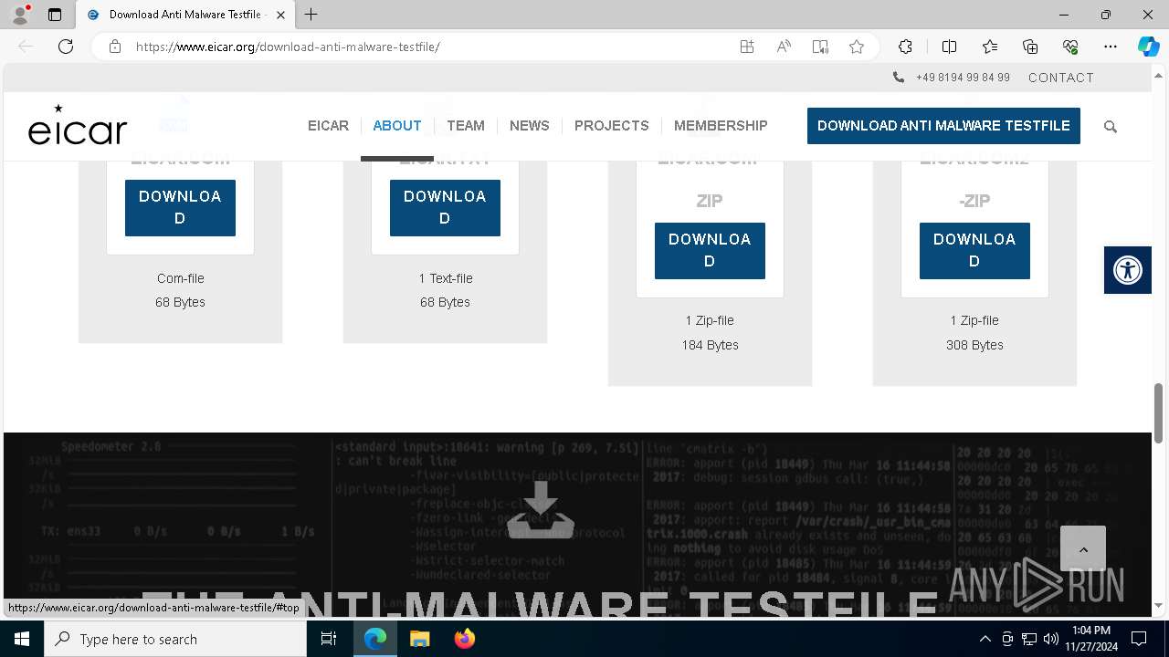Open Task View on taskbar
This screenshot has height=657, width=1169.
click(329, 639)
